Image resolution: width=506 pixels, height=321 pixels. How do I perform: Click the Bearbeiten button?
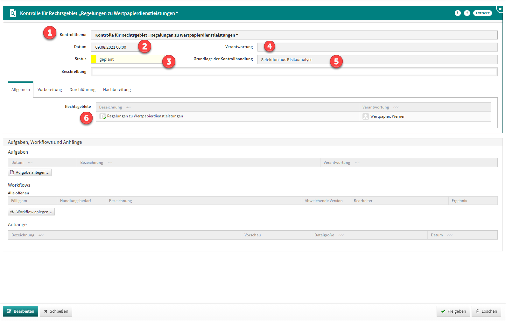(x=21, y=311)
